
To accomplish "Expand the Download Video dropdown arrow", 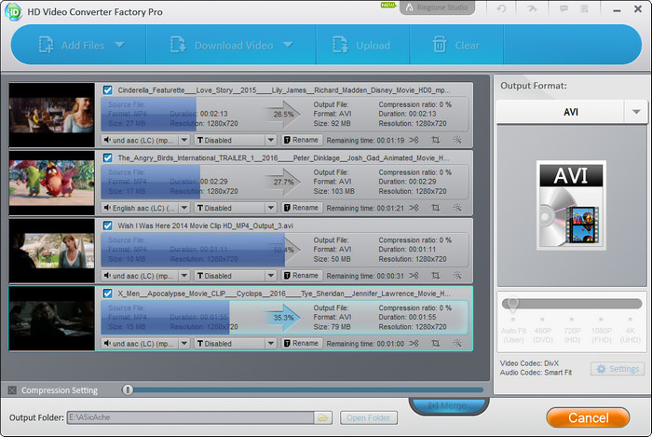I will point(288,45).
